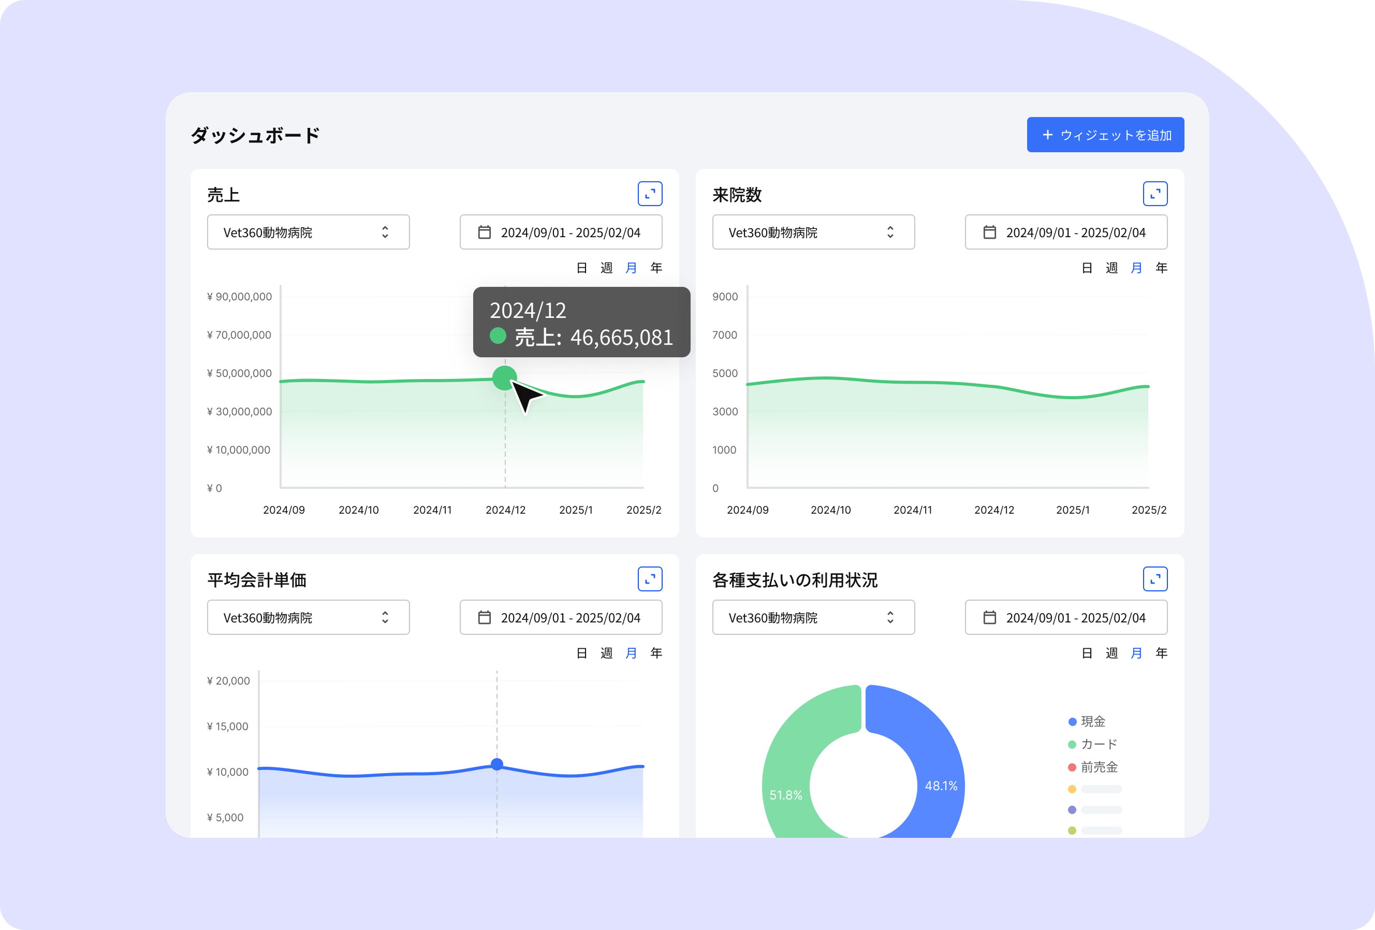1375x930 pixels.
Task: Click the 2024/10 axis label on 売上 chart
Action: [359, 510]
